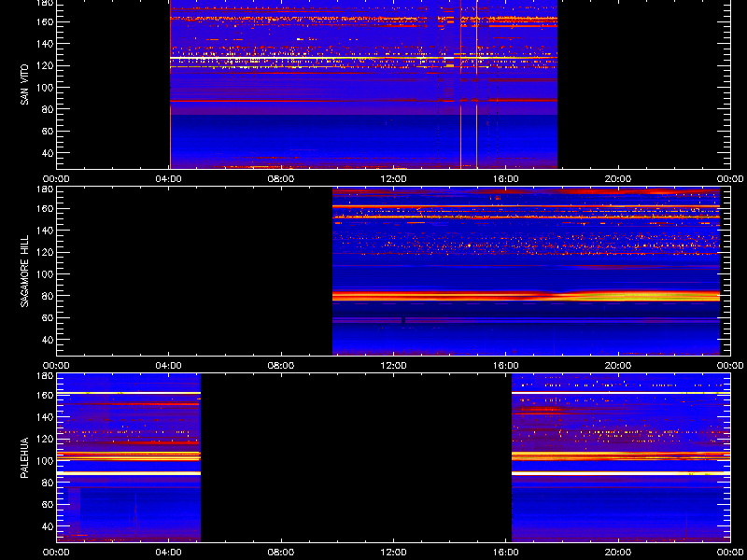Viewport: 747px width, 560px height.
Task: Click the SAGAMORE HILL station axis label
Action: (x=24, y=271)
